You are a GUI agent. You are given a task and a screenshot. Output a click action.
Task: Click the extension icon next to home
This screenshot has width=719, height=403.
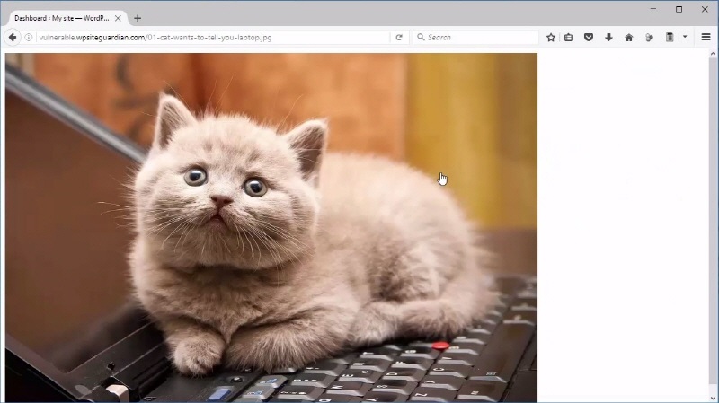point(649,38)
